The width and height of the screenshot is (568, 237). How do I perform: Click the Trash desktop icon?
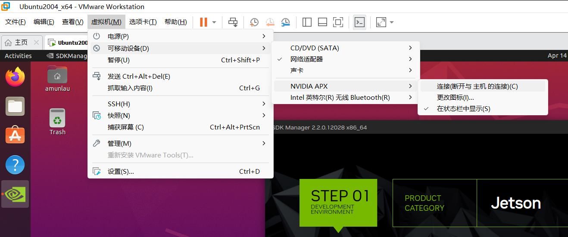tap(57, 121)
